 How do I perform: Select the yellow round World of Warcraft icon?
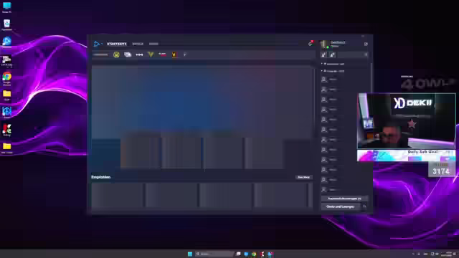point(116,54)
